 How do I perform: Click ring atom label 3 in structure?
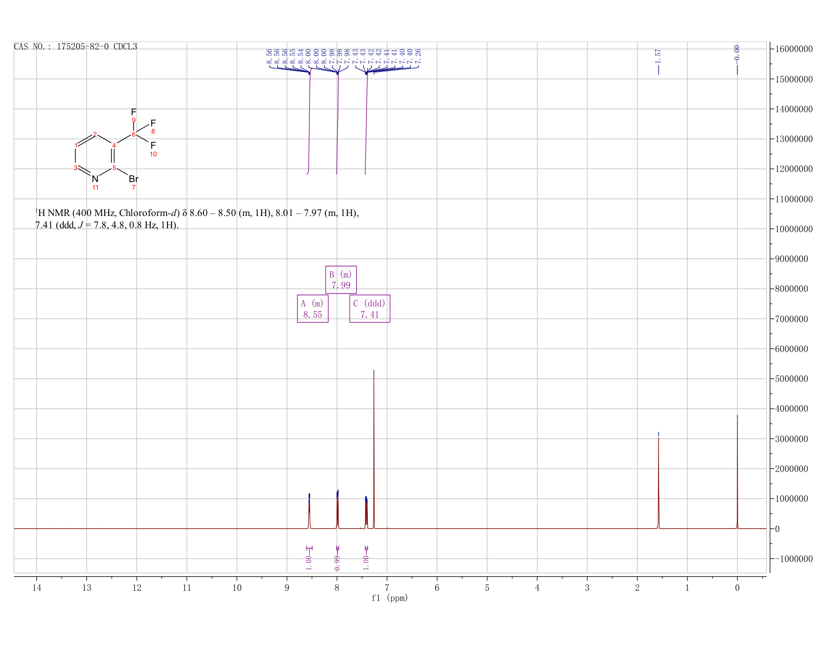click(x=75, y=167)
